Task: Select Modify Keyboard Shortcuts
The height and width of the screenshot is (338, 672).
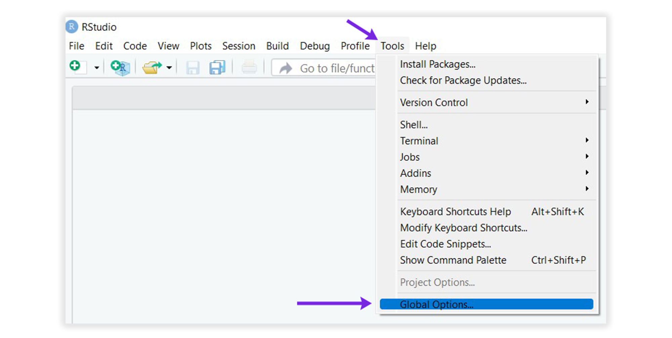Action: 487,228
